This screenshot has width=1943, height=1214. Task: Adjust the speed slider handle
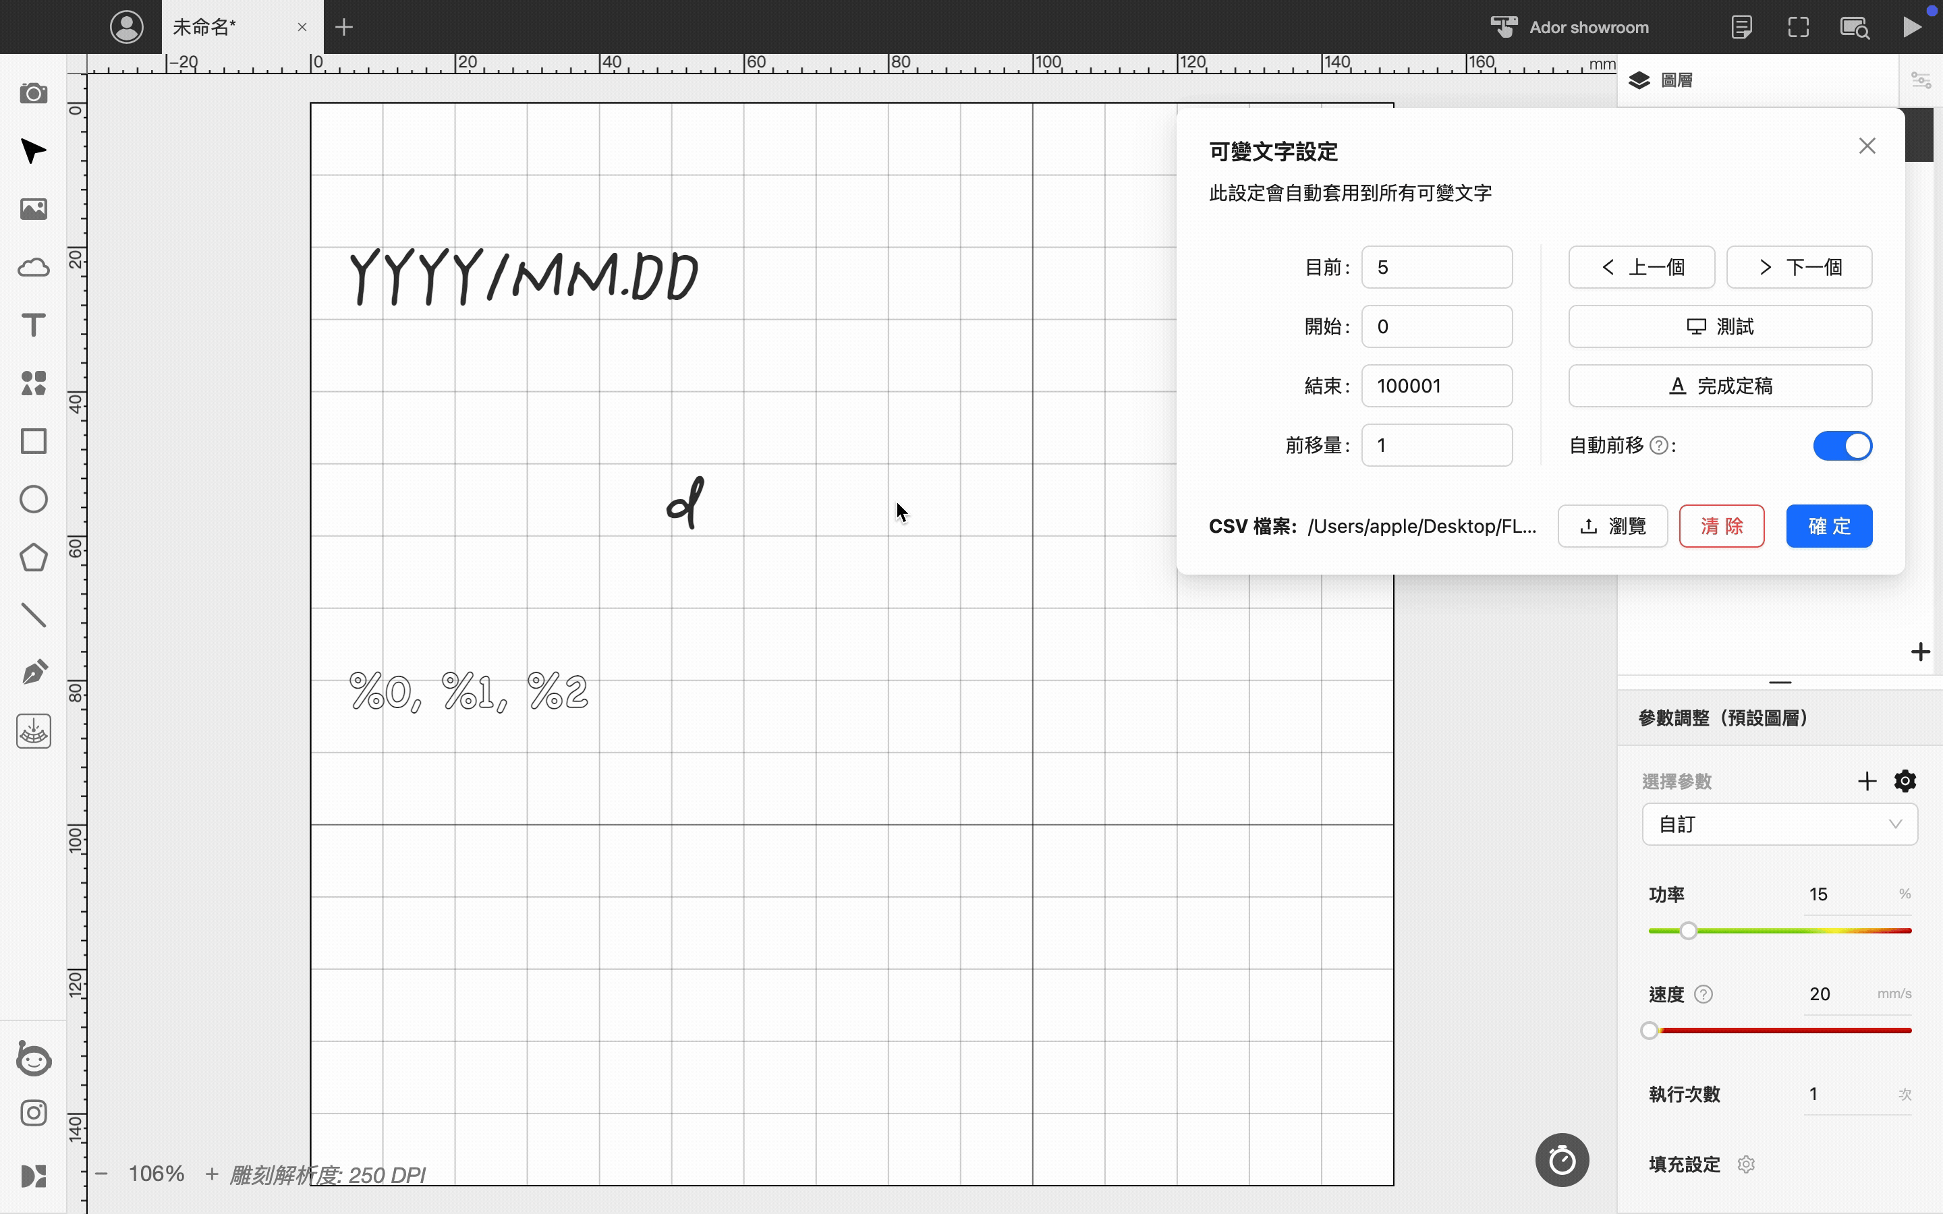[x=1649, y=1030]
